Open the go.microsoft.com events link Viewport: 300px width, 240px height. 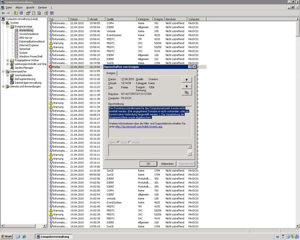pos(139,127)
